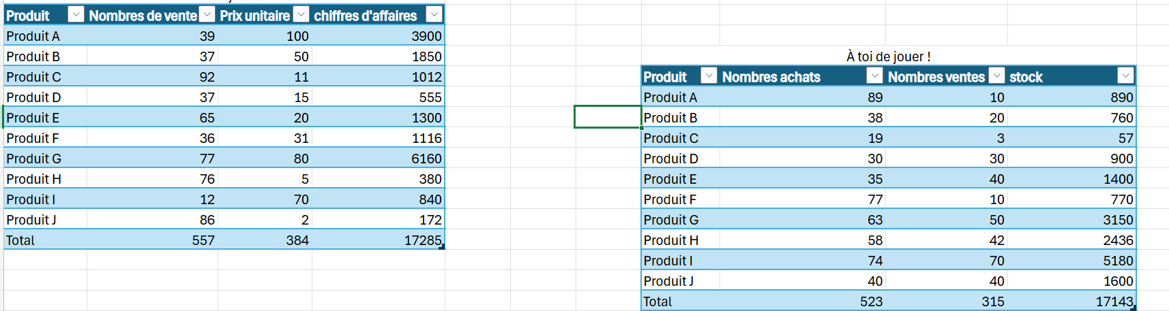
Task: Open the Nombres achats filter dropdown
Action: tap(874, 76)
